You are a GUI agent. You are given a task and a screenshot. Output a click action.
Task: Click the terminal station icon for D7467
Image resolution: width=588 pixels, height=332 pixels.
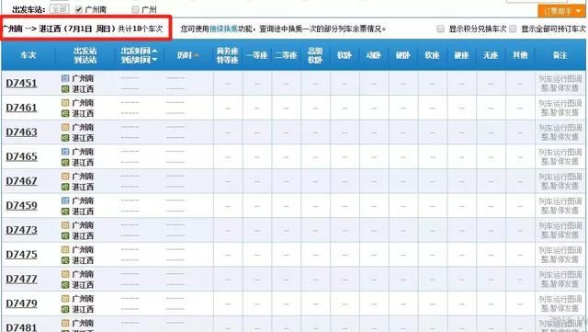click(x=65, y=187)
